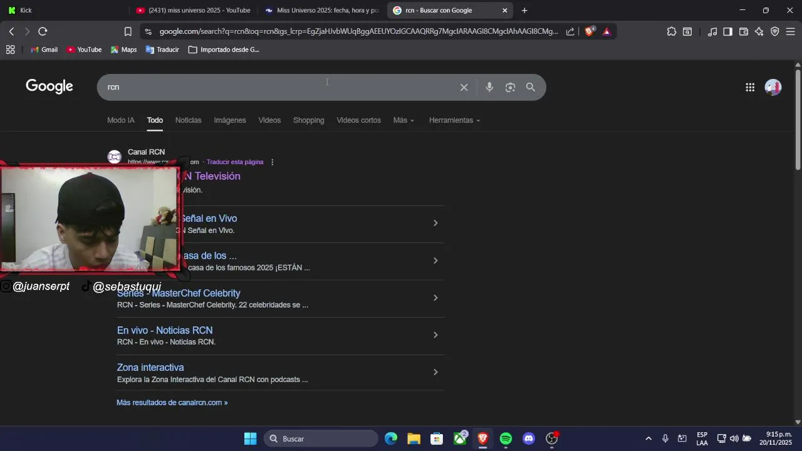The height and width of the screenshot is (451, 802).
Task: Share this page via the share icon
Action: 570,31
